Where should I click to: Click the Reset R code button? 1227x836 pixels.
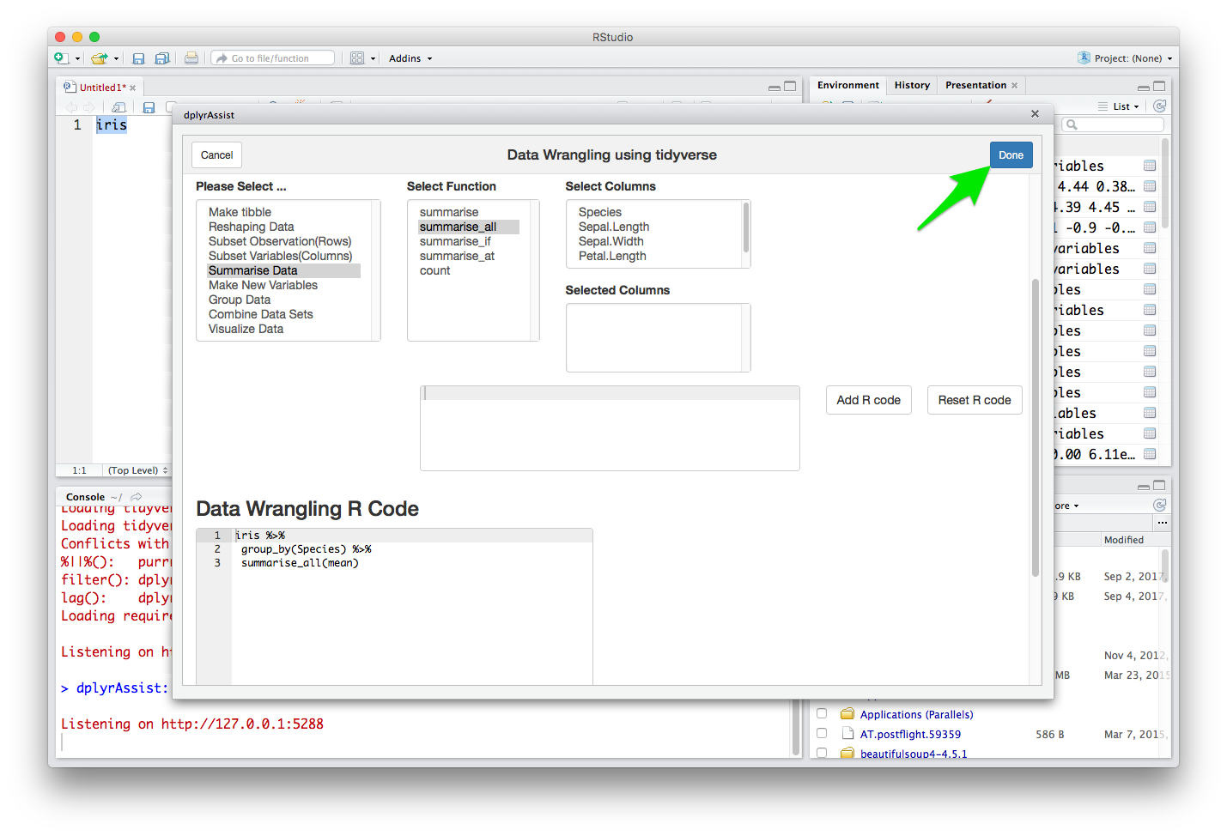[975, 400]
